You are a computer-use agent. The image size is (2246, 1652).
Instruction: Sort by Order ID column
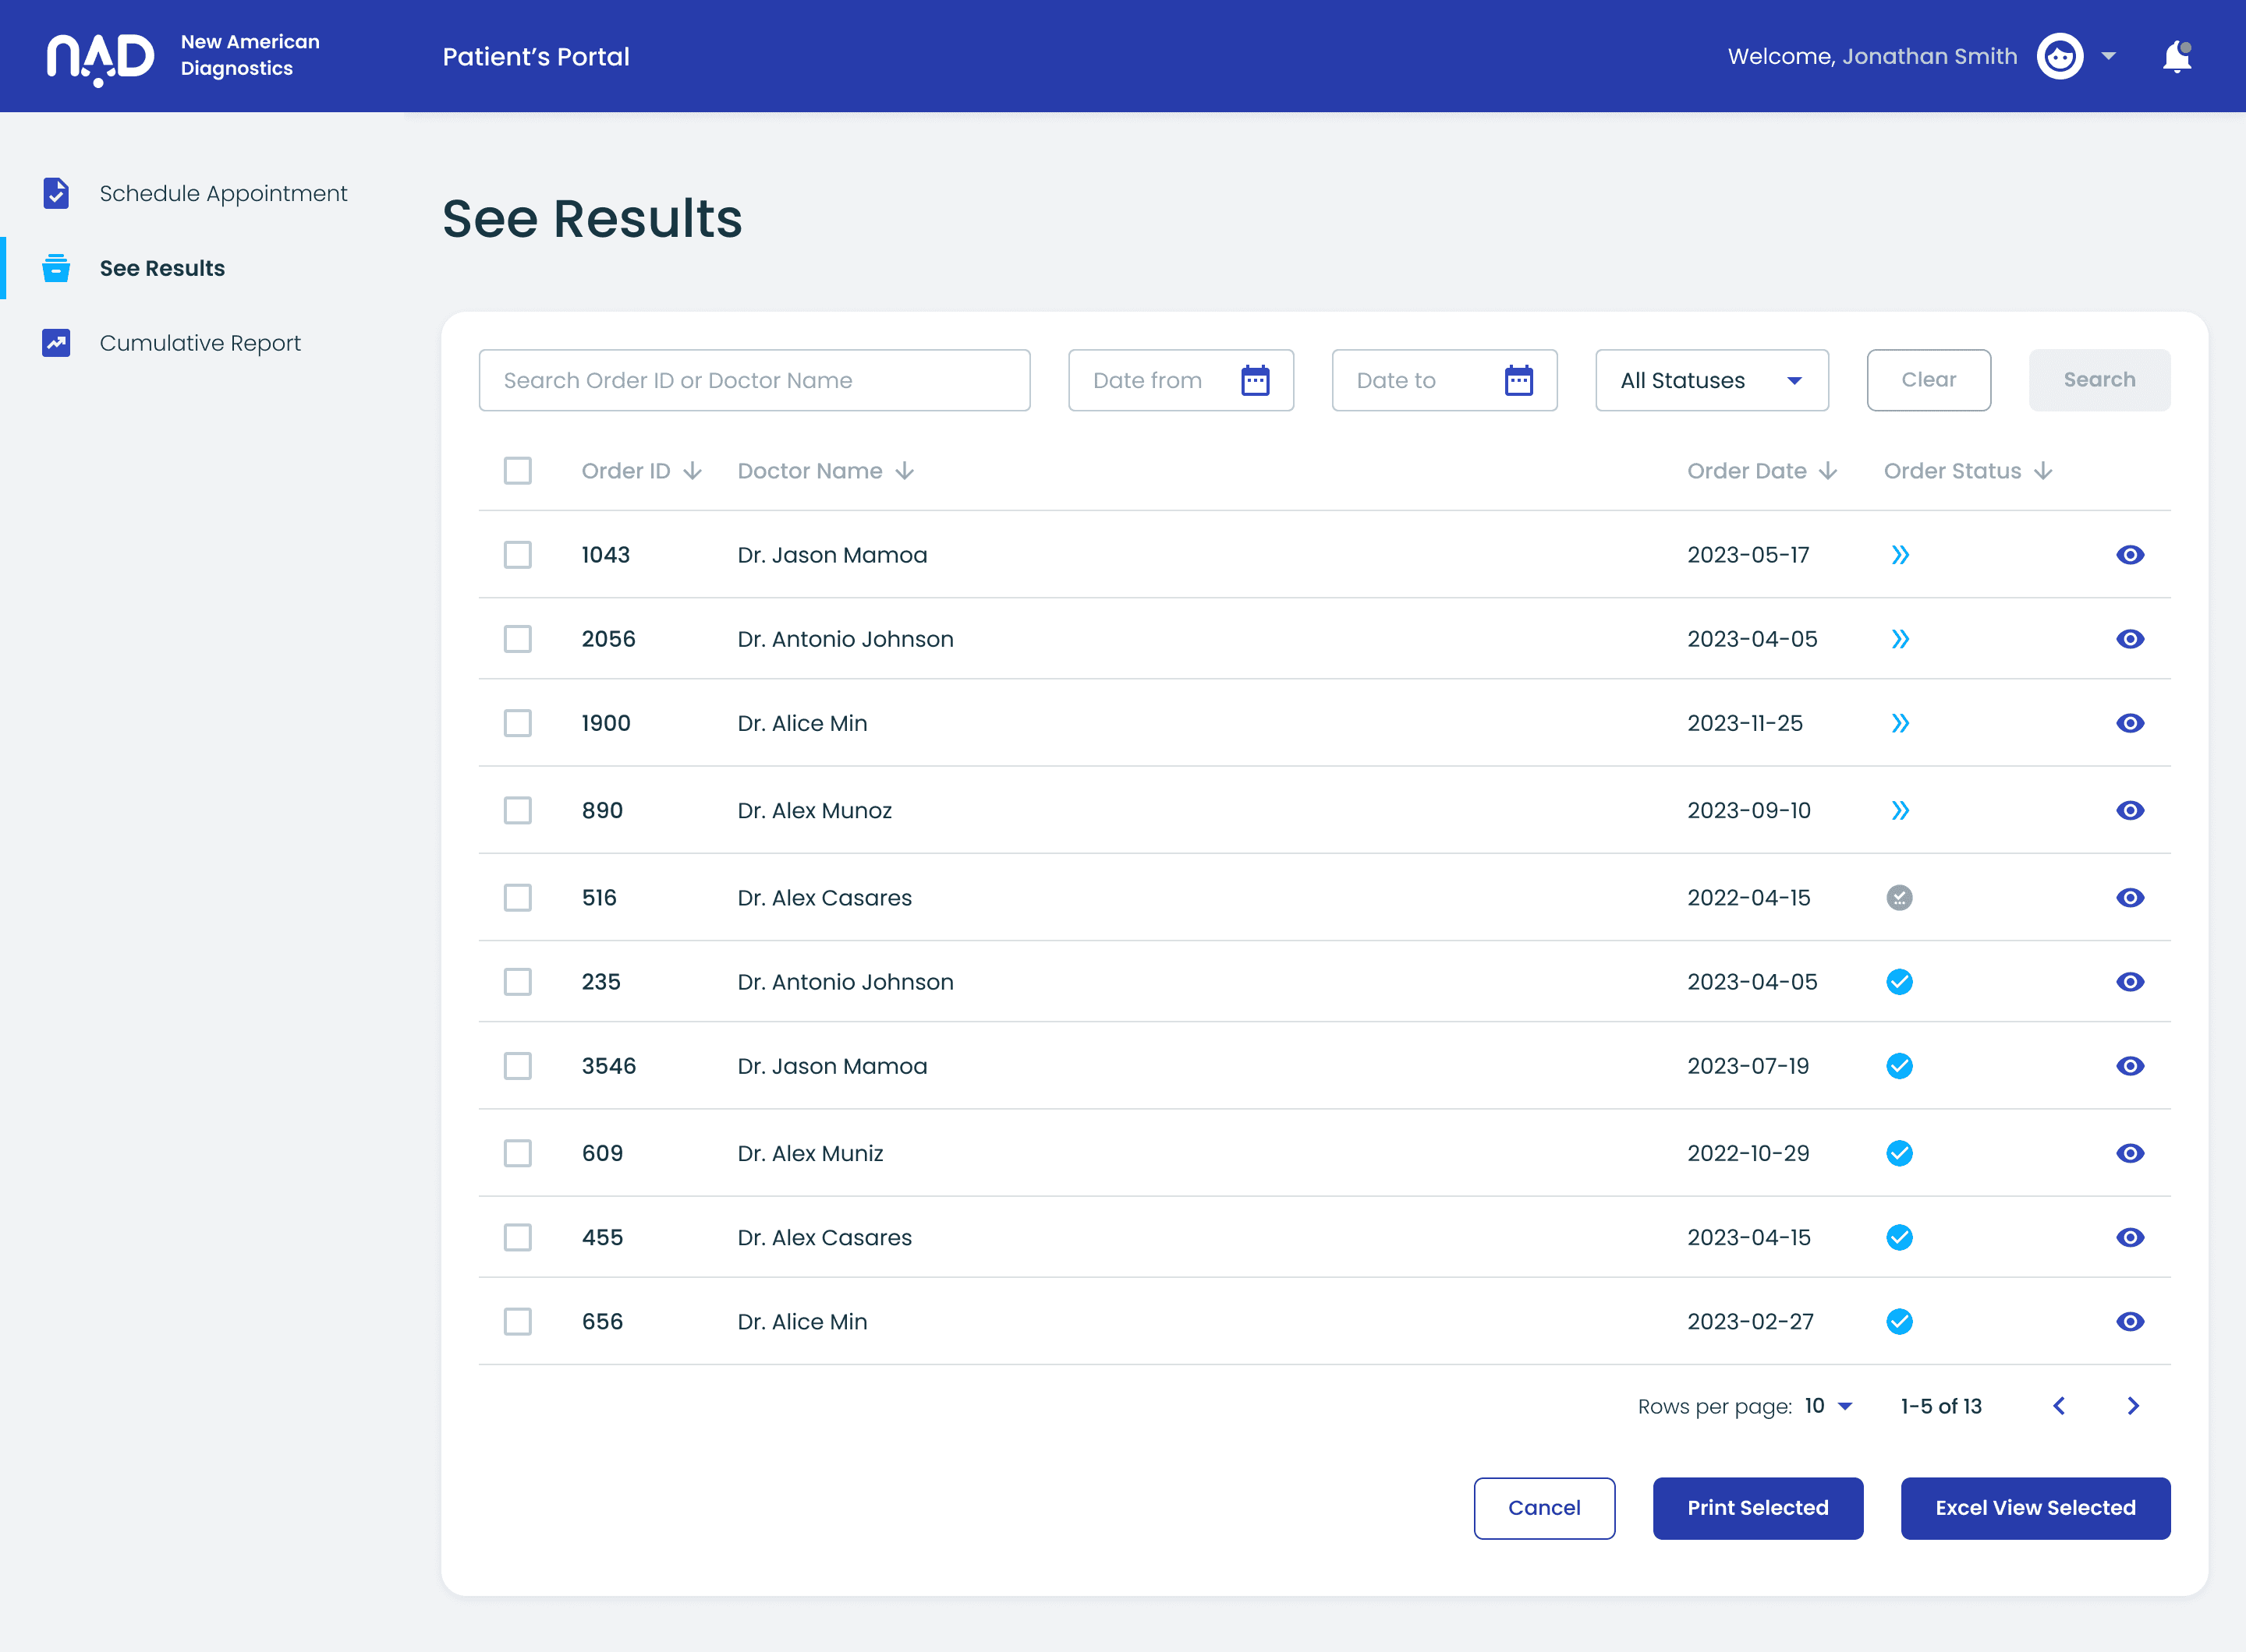click(x=642, y=471)
